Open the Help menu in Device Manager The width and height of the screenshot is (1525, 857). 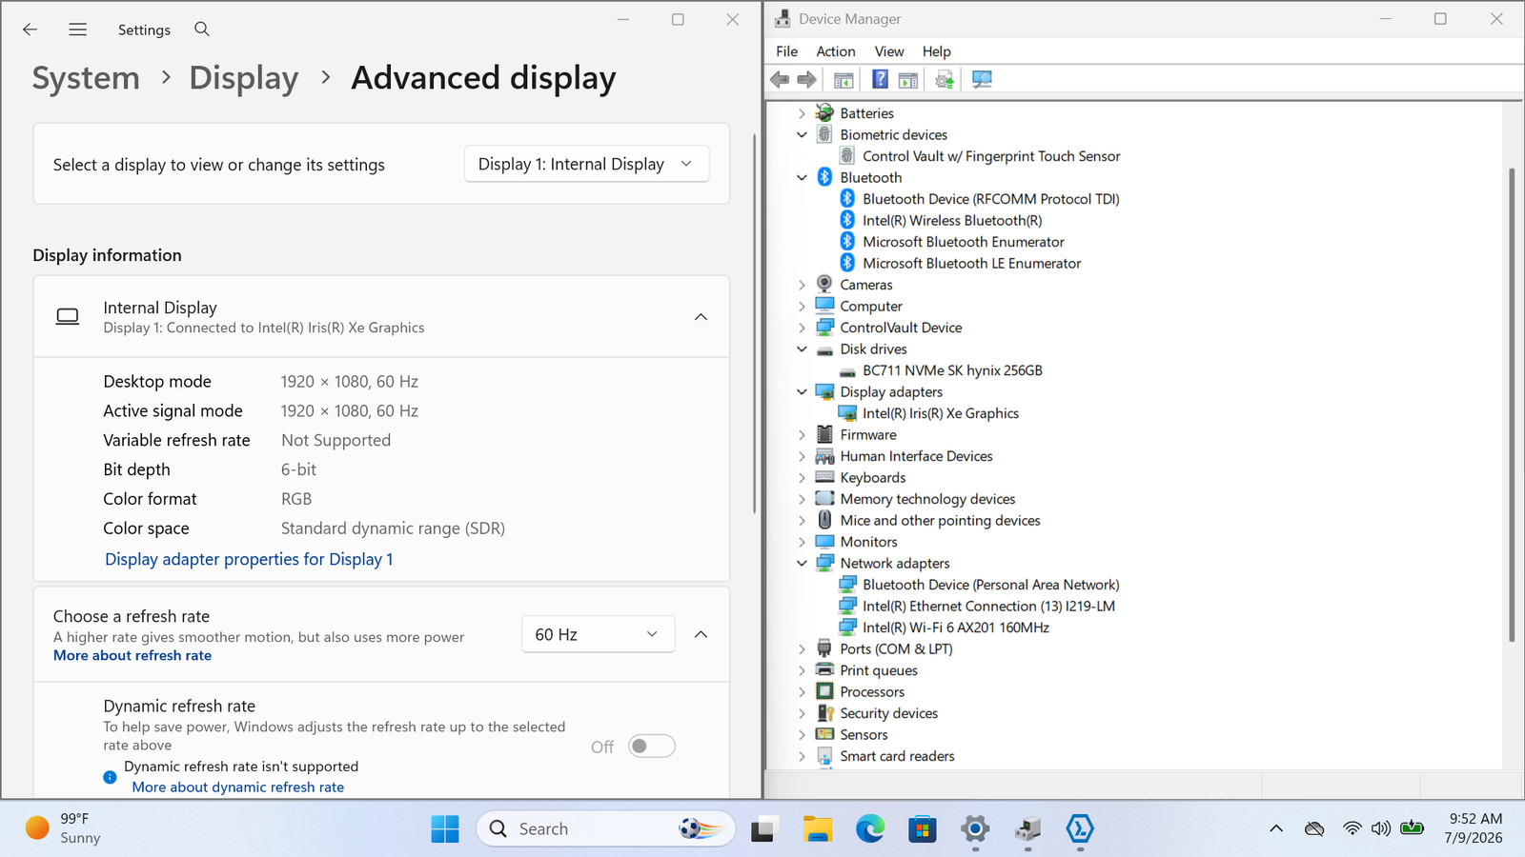[x=937, y=51]
